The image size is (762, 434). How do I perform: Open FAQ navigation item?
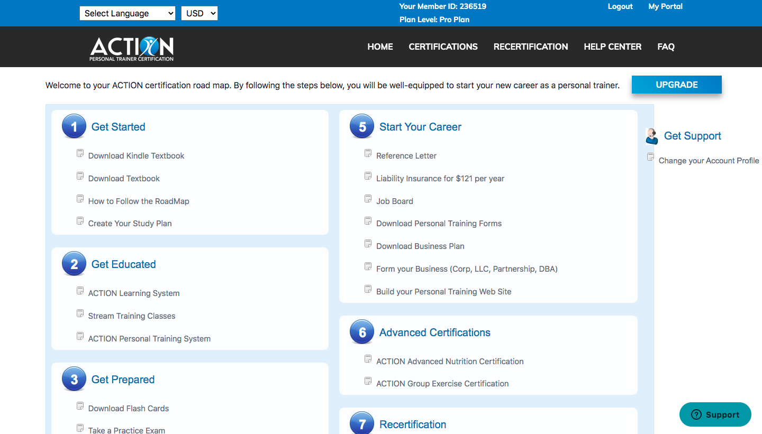point(666,47)
